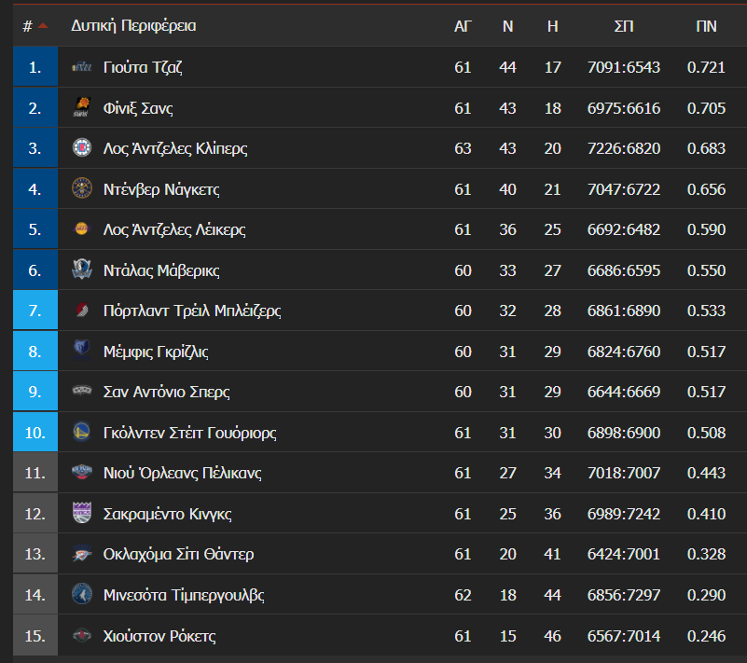This screenshot has height=663, width=747.
Task: Click the Los Angeles Clippers logo
Action: point(82,148)
